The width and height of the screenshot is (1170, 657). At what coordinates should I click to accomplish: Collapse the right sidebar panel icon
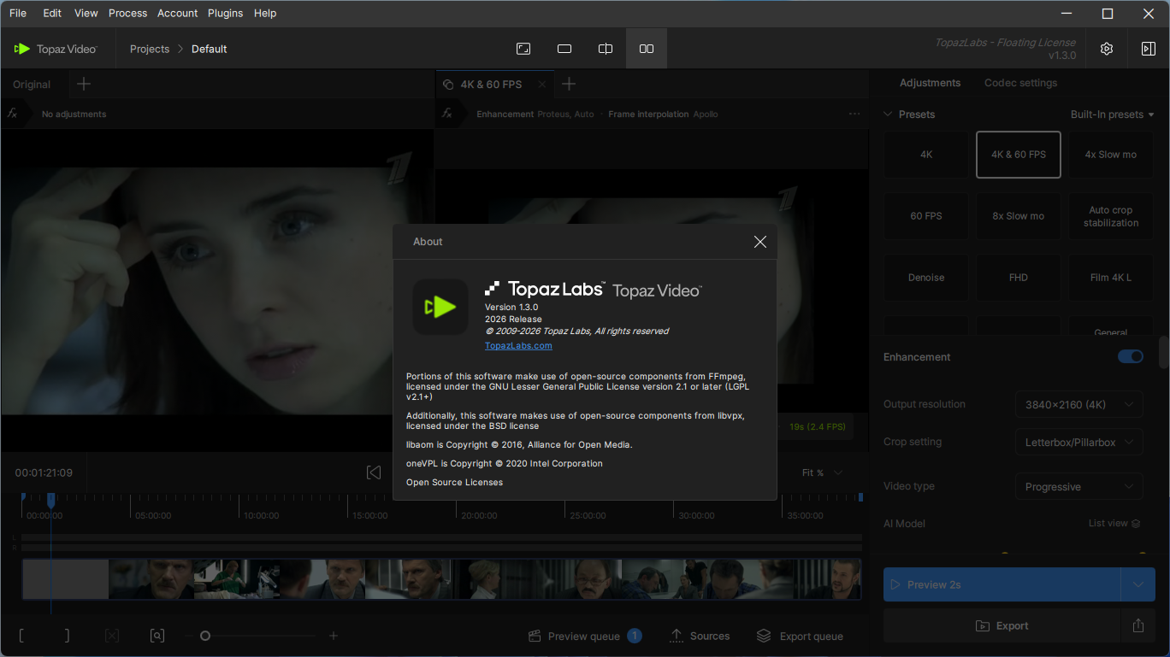pyautogui.click(x=1148, y=49)
